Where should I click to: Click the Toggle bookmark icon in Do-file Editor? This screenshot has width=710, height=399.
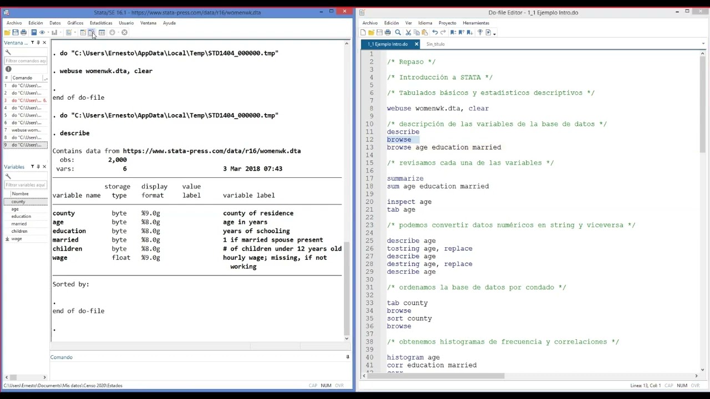tap(453, 32)
